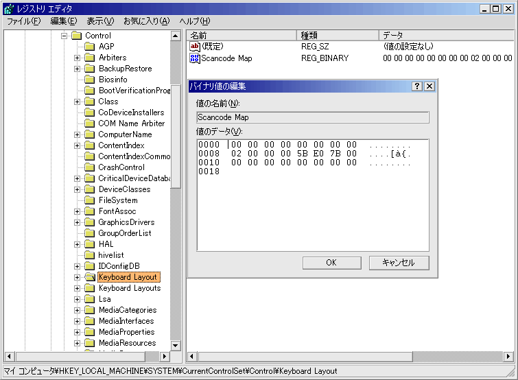
Task: Click the HAL folder icon
Action: coord(89,244)
